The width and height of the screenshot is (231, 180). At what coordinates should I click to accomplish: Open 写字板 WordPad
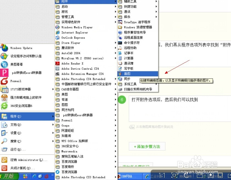tap(138, 68)
